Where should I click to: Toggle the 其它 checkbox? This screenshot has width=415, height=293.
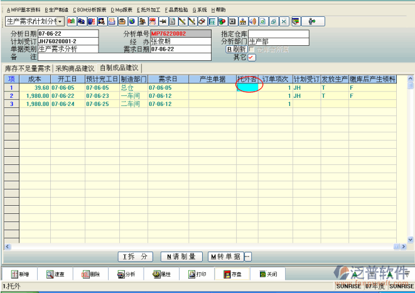click(252, 57)
